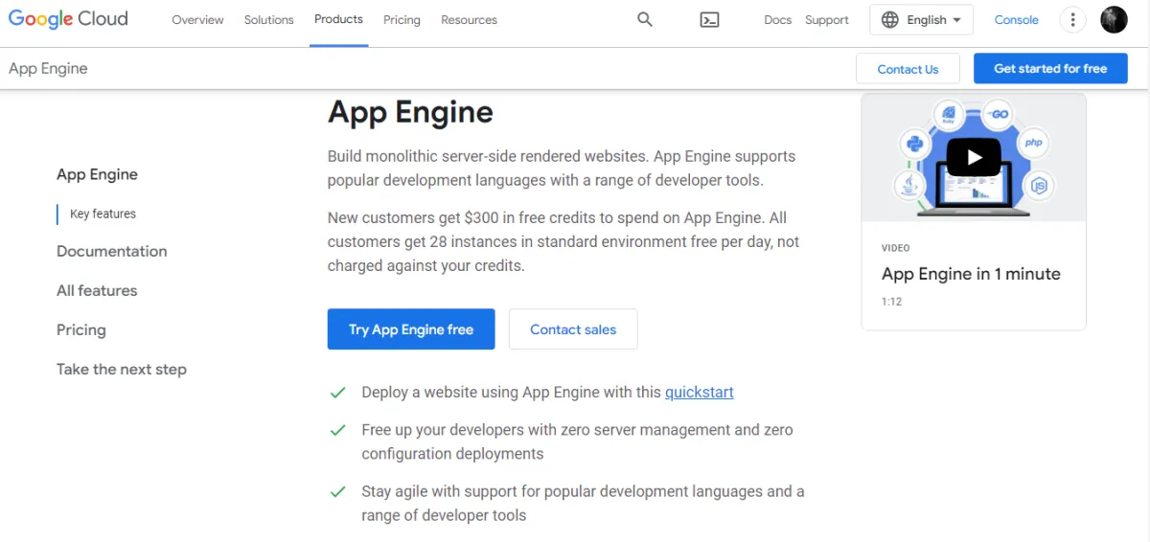The image size is (1150, 542).
Task: Click the search magnifier icon
Action: 645,19
